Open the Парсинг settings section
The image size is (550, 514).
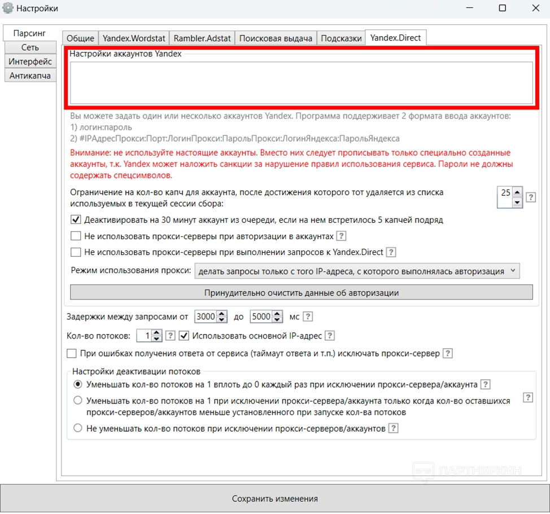pyautogui.click(x=29, y=33)
